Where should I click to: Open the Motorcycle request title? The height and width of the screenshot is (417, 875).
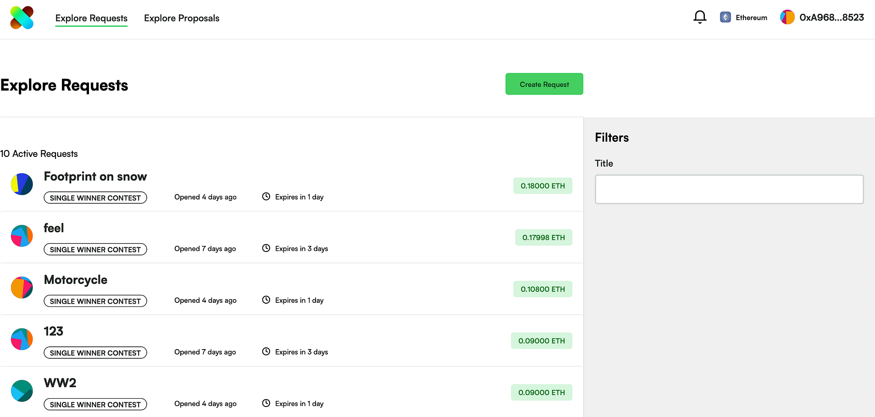click(76, 280)
